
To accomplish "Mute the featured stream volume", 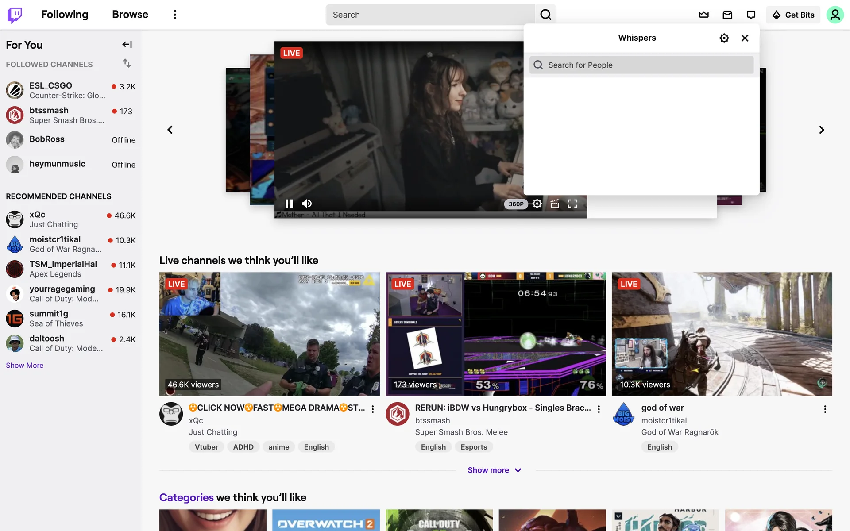I will click(x=307, y=204).
